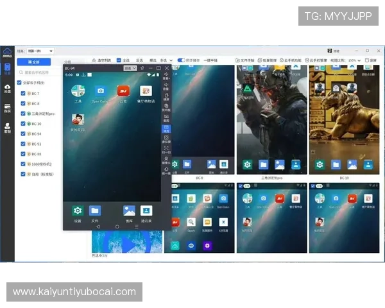Image resolution: width=385 pixels, height=308 pixels.
Task: Open the 云盘 cloud disk sidebar icon
Action: click(x=7, y=89)
